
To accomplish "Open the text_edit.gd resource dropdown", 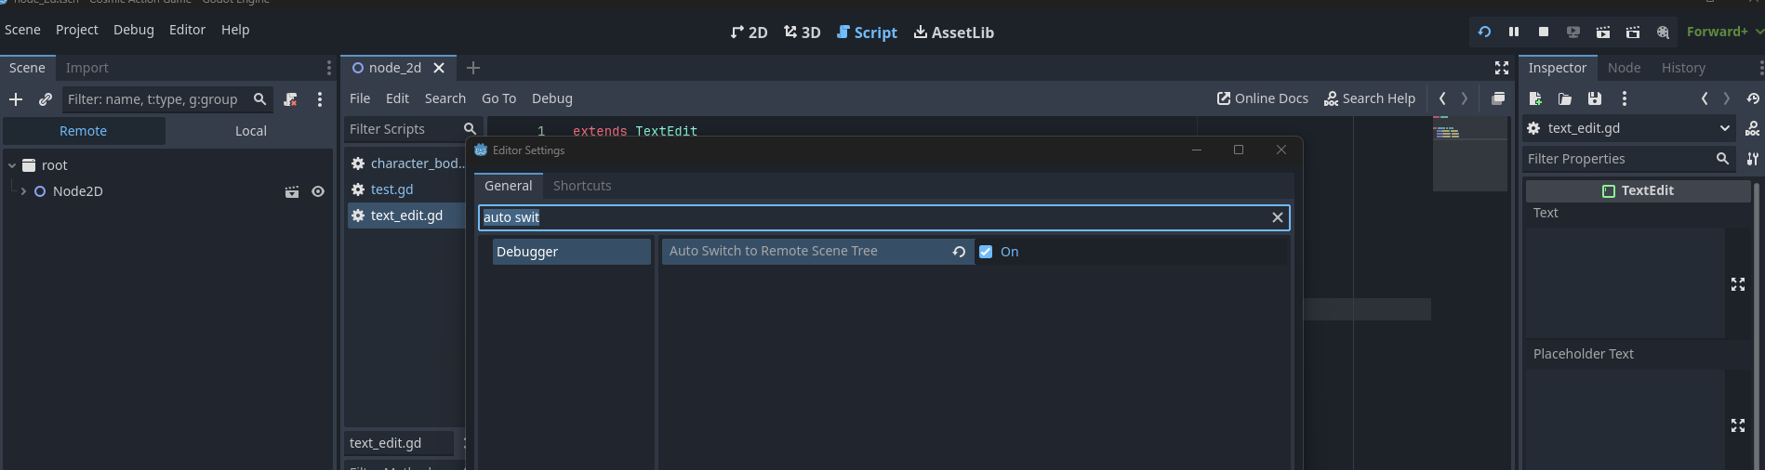I will click(1724, 128).
